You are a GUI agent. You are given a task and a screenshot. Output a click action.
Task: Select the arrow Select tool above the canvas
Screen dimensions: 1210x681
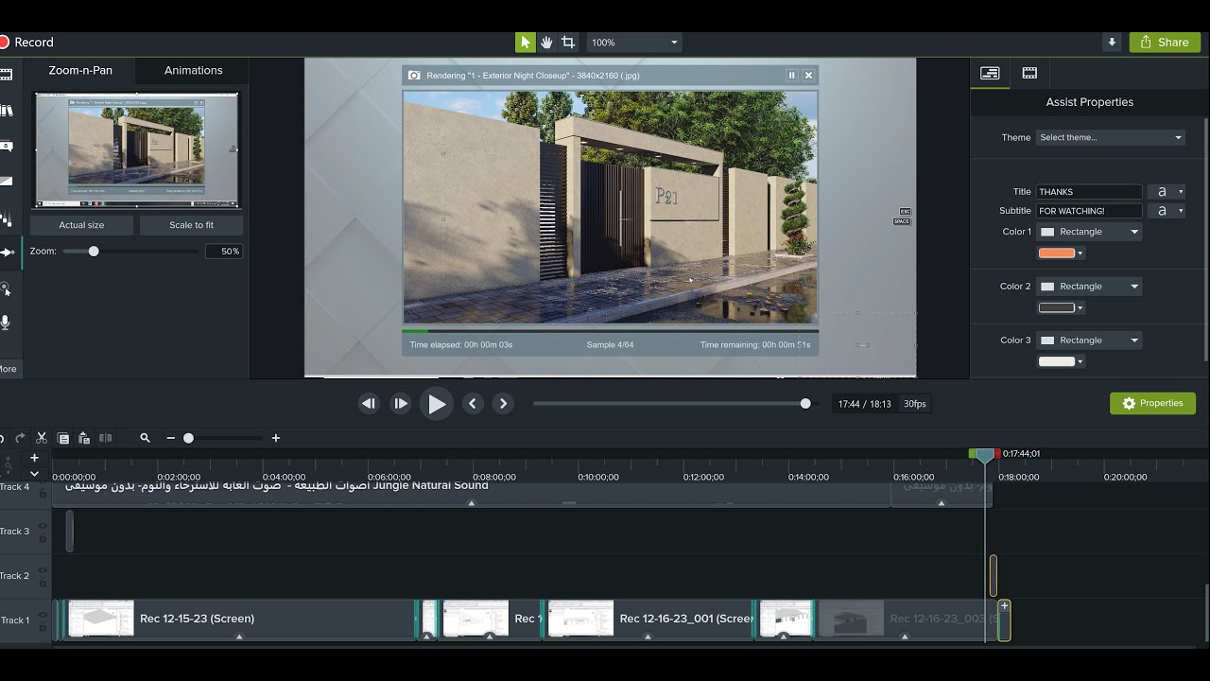click(x=525, y=43)
